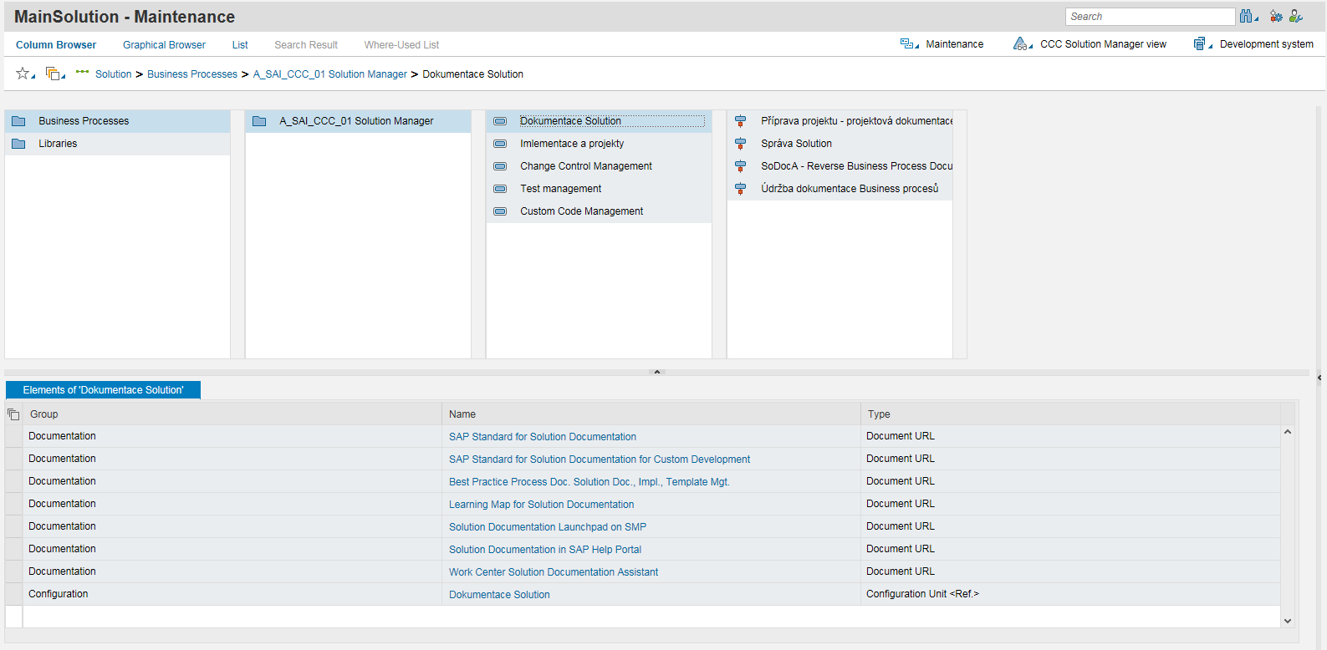Click A_SAI_CCC_01 Solution Manager breadcrumb link
The image size is (1327, 650).
[330, 74]
